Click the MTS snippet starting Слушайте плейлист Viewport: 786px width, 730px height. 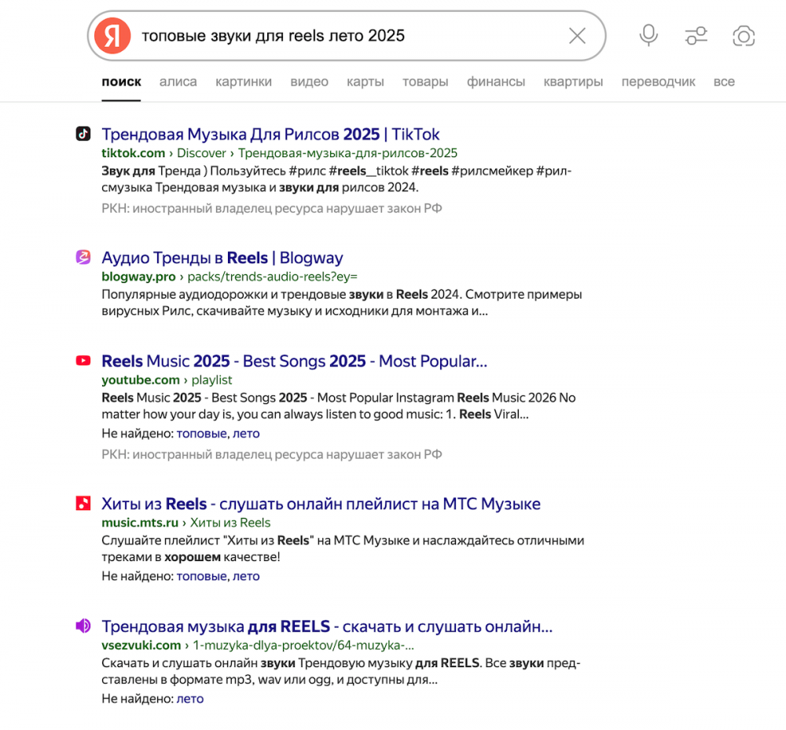343,548
